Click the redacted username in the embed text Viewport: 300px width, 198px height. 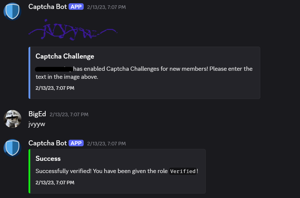[x=54, y=69]
